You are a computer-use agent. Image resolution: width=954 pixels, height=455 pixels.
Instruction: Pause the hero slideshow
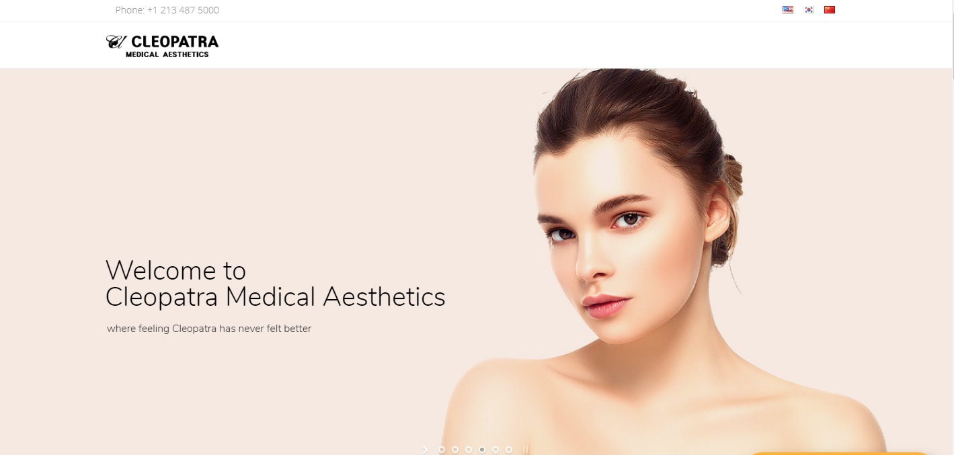point(526,450)
